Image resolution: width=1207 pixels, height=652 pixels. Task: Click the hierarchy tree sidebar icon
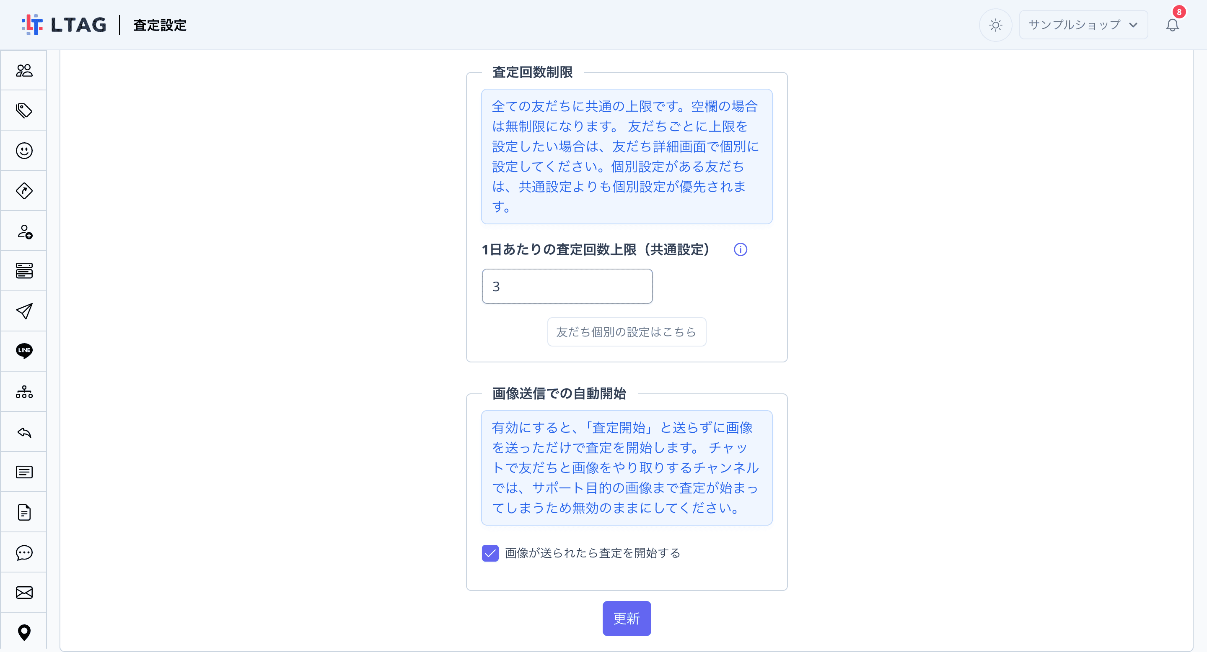click(24, 391)
